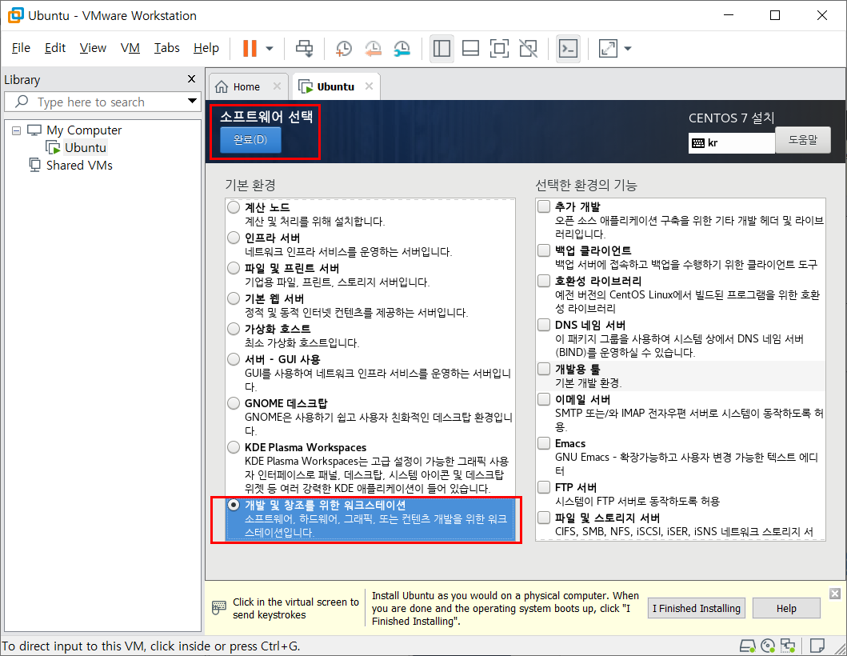
Task: Toggle the library sidebar view icon
Action: 441,49
